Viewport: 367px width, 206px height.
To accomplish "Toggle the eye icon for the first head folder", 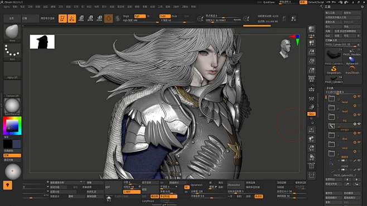I will tap(359, 96).
